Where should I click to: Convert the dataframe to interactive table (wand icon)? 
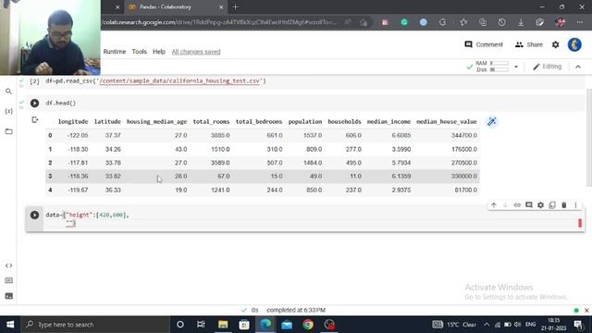(491, 121)
